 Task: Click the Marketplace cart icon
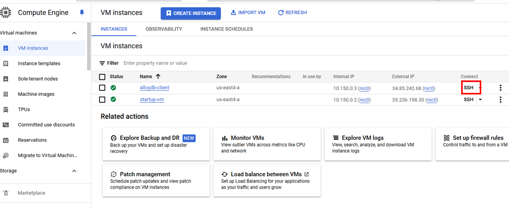pyautogui.click(x=6, y=193)
